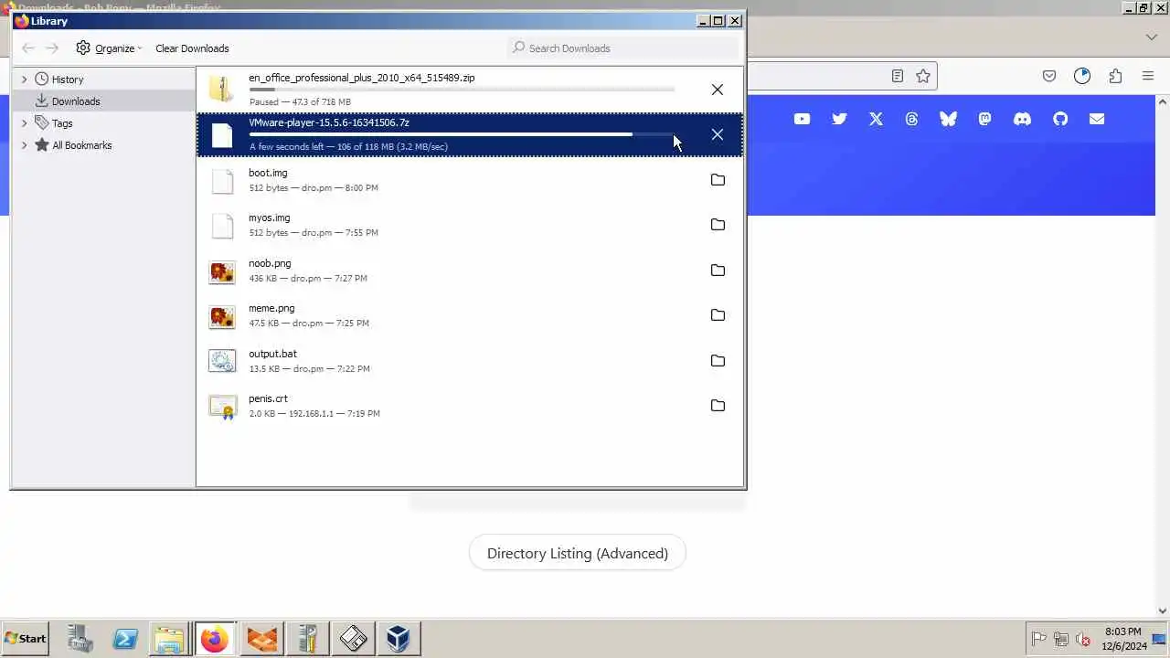Show noob.png in its folder
The height and width of the screenshot is (658, 1170).
pos(718,271)
